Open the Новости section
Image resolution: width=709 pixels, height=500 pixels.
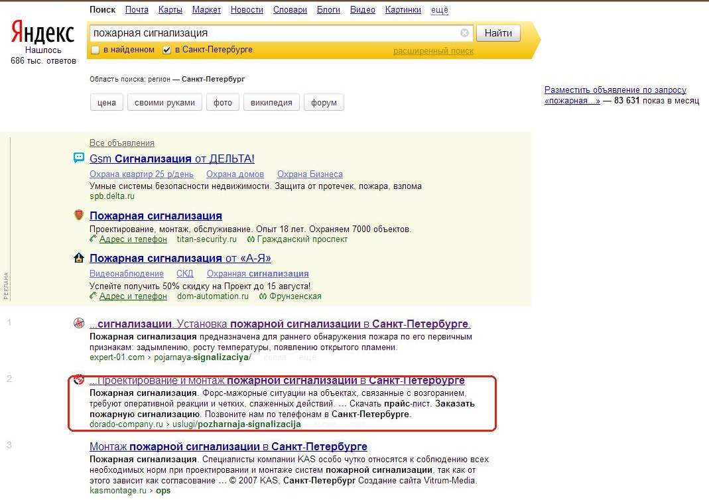(x=247, y=10)
